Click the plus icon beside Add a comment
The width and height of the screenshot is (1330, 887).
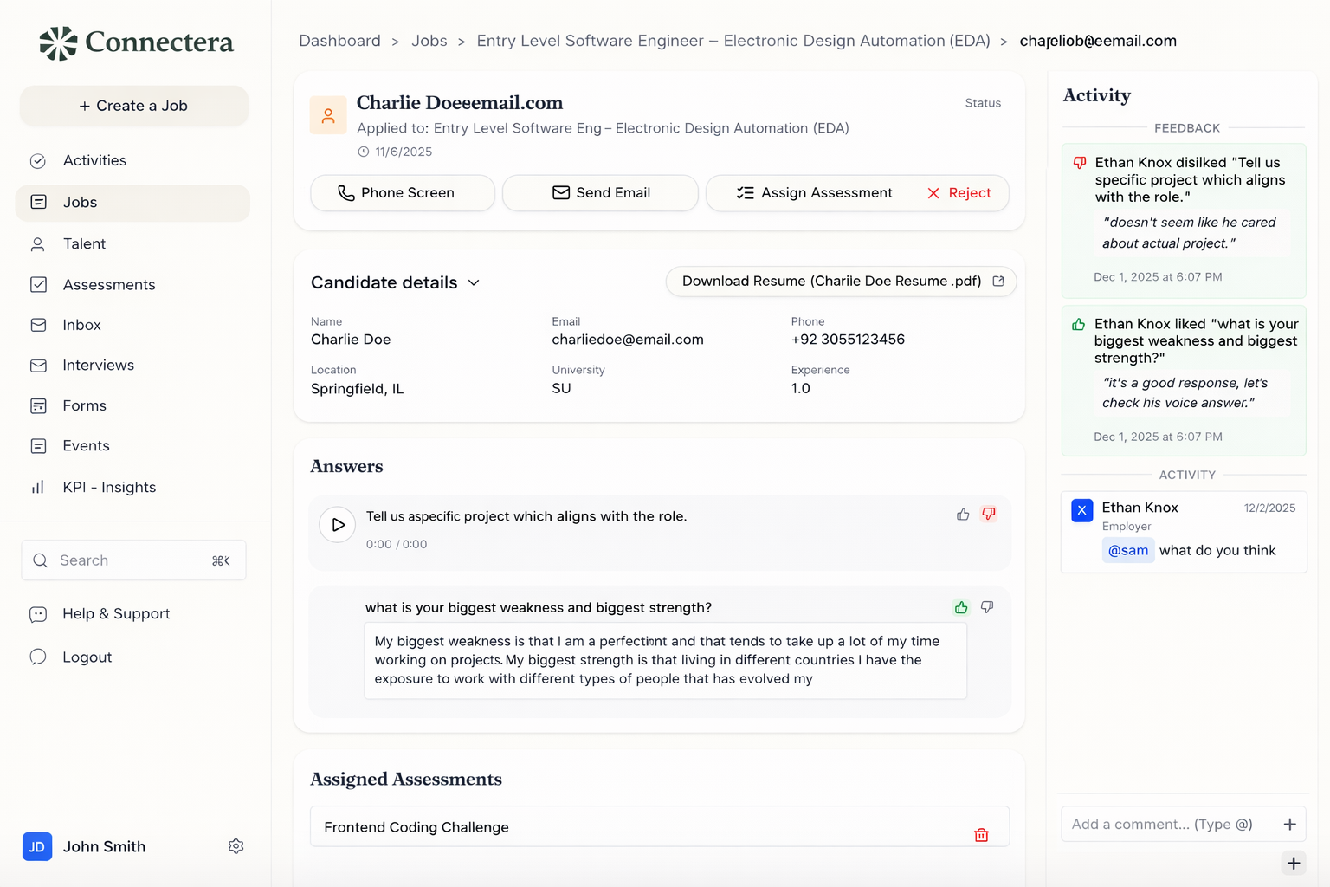click(1289, 824)
